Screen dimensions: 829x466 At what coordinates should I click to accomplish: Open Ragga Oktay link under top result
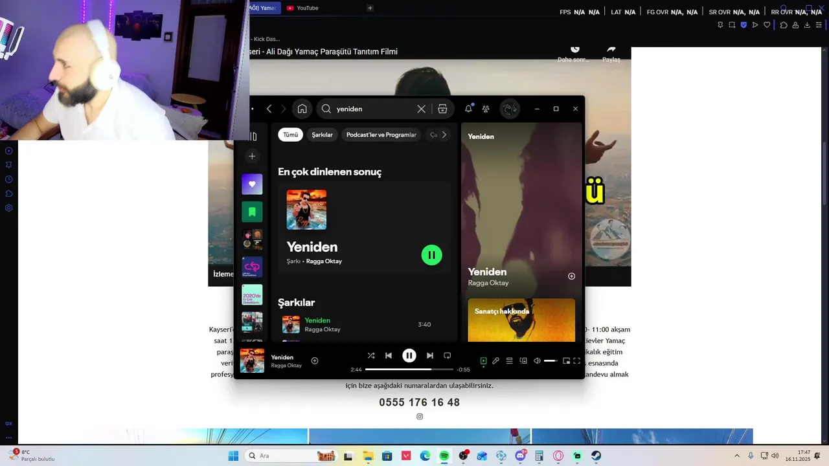click(324, 261)
